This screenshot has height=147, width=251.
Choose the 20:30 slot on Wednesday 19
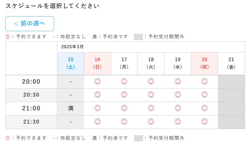click(x=178, y=95)
